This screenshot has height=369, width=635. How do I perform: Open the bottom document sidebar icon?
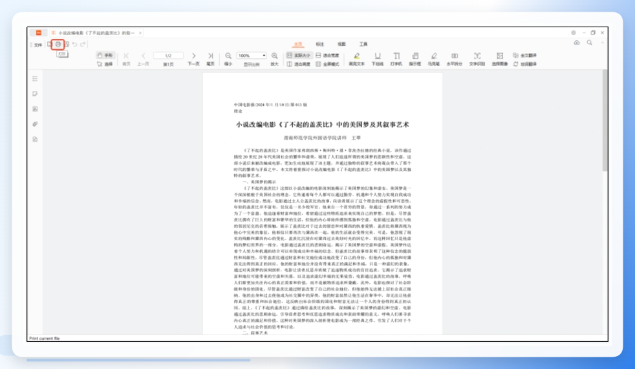[x=35, y=139]
